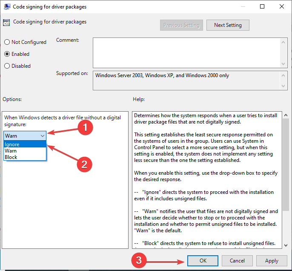Cancel the policy changes
Viewport: 292px width, 271px height.
[x=237, y=261]
